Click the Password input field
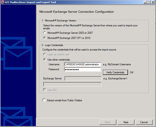The width and height of the screenshot is (156, 127). click(83, 69)
